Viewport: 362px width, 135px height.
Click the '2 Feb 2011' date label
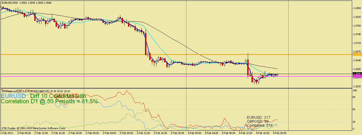(7, 133)
